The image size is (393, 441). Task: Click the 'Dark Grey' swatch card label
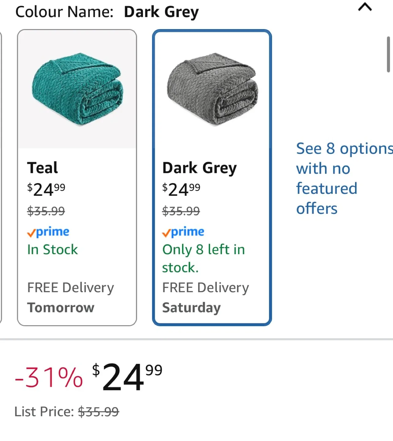(x=200, y=168)
